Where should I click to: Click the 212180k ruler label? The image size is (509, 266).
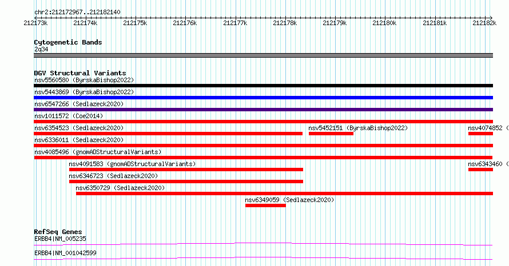coord(384,23)
